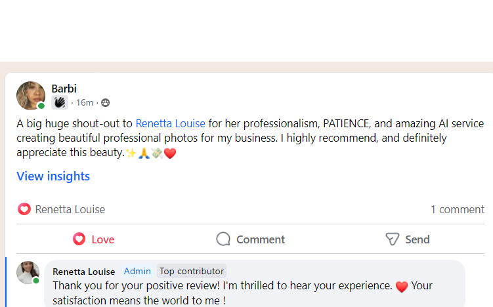Expand the 1 comment link
Image resolution: width=493 pixels, height=307 pixels.
pos(457,210)
